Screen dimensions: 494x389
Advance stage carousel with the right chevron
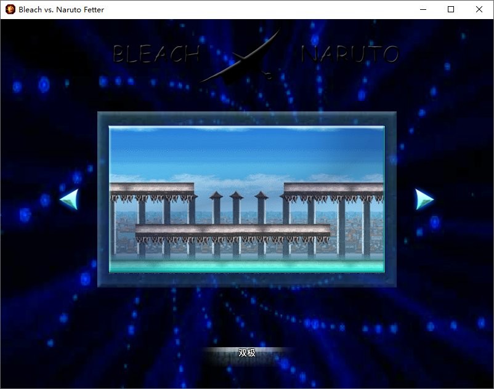[423, 199]
